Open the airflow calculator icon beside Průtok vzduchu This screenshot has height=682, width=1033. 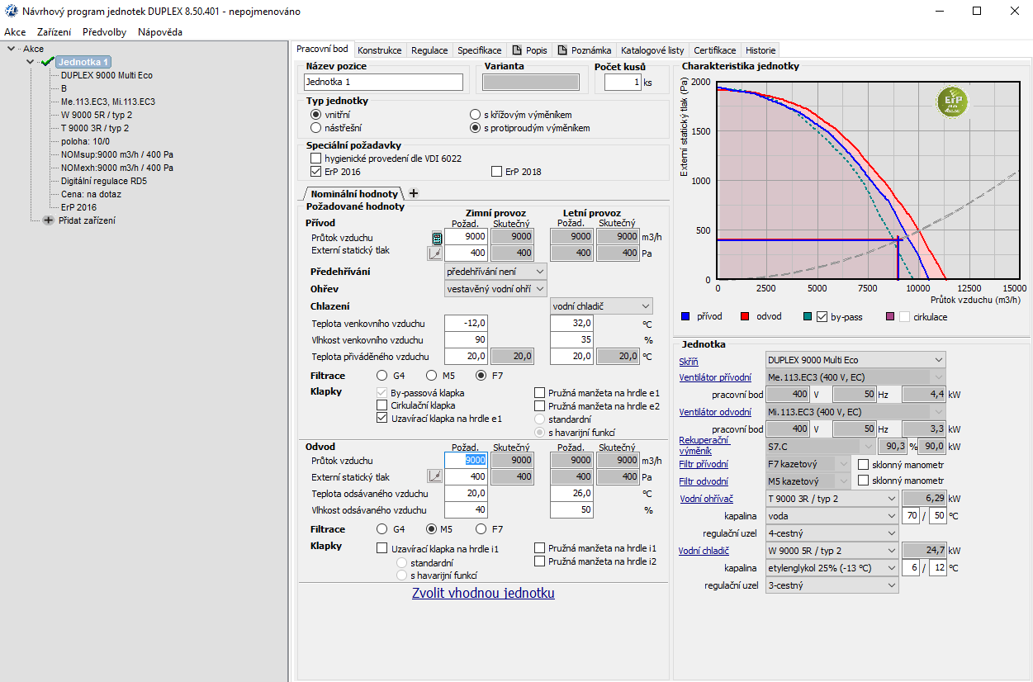[437, 238]
